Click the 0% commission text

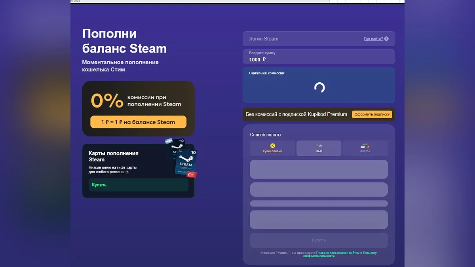(x=107, y=100)
